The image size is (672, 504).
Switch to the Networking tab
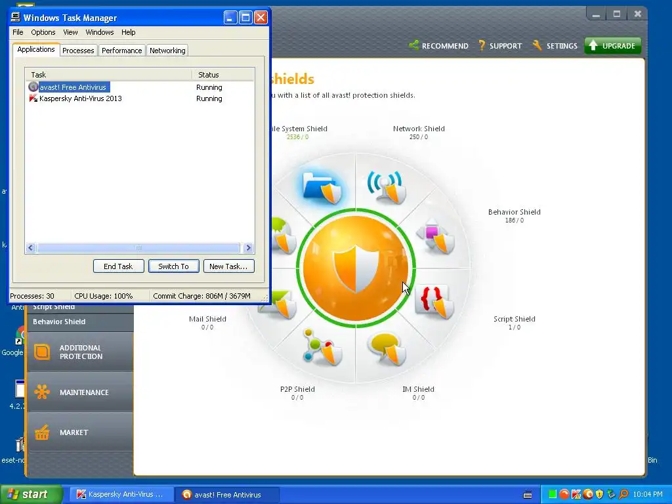click(167, 51)
